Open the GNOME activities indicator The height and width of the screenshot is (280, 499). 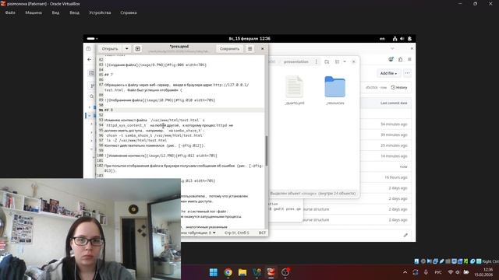92,39
